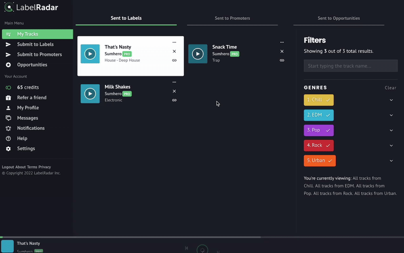The width and height of the screenshot is (404, 253).
Task: Expand the Rock genre dropdown
Action: pos(391,145)
